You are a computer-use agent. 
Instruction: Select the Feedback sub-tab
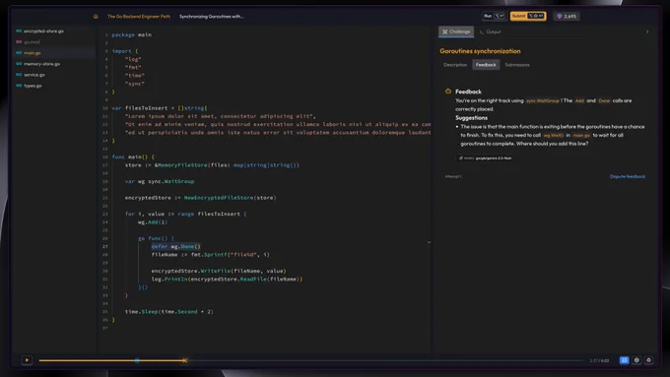(486, 65)
